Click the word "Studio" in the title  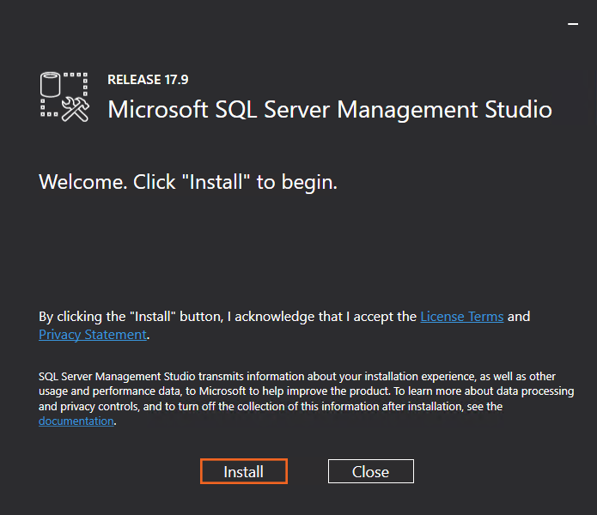coord(515,110)
